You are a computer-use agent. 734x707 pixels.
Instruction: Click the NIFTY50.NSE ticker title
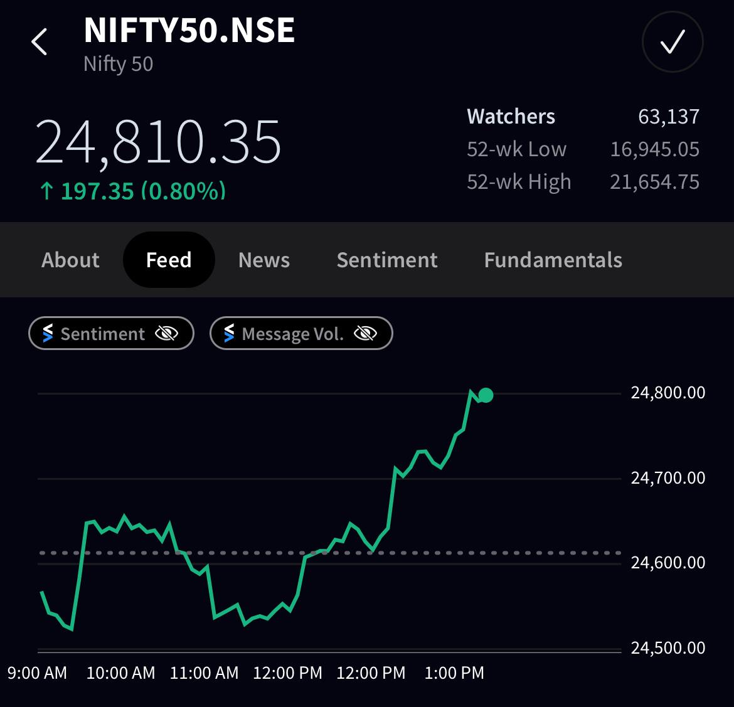pyautogui.click(x=189, y=31)
